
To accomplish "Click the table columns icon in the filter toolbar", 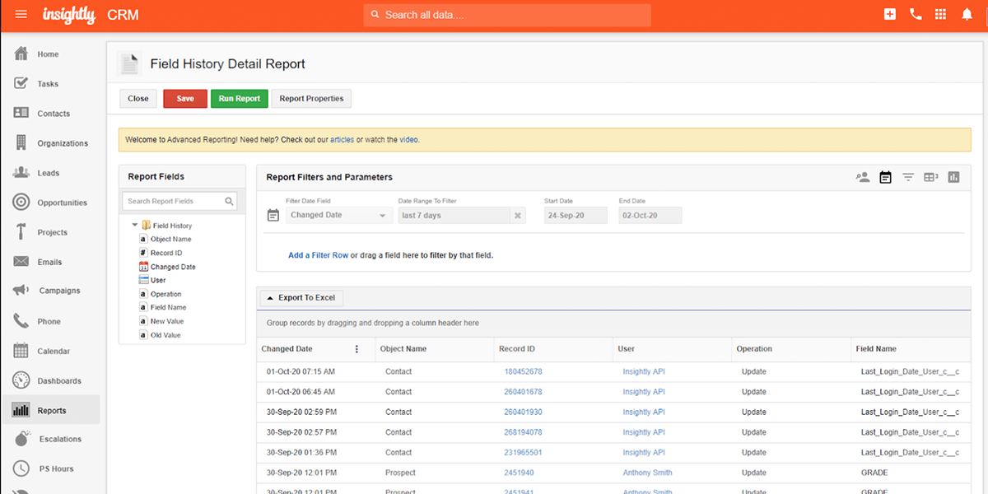I will point(930,176).
